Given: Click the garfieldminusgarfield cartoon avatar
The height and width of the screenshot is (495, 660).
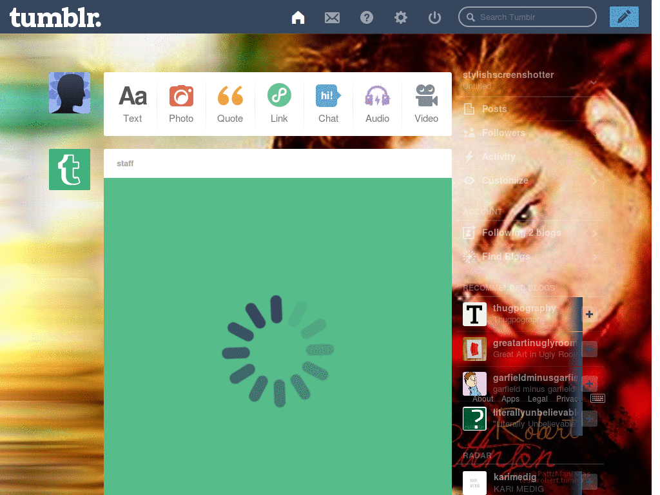Looking at the screenshot, I should coord(474,383).
